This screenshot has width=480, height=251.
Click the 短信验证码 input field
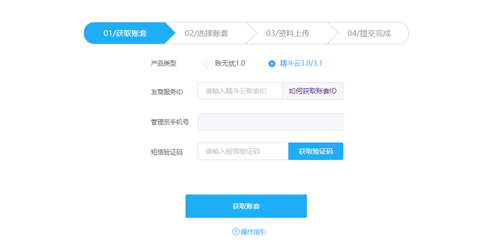tap(243, 151)
